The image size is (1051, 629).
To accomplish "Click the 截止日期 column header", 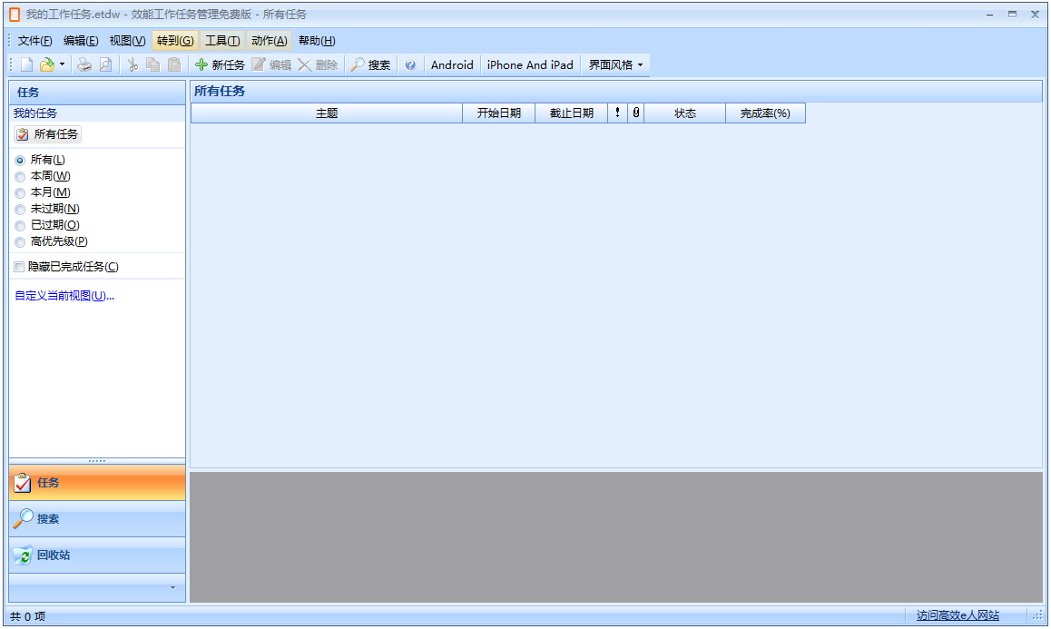I will [x=571, y=113].
